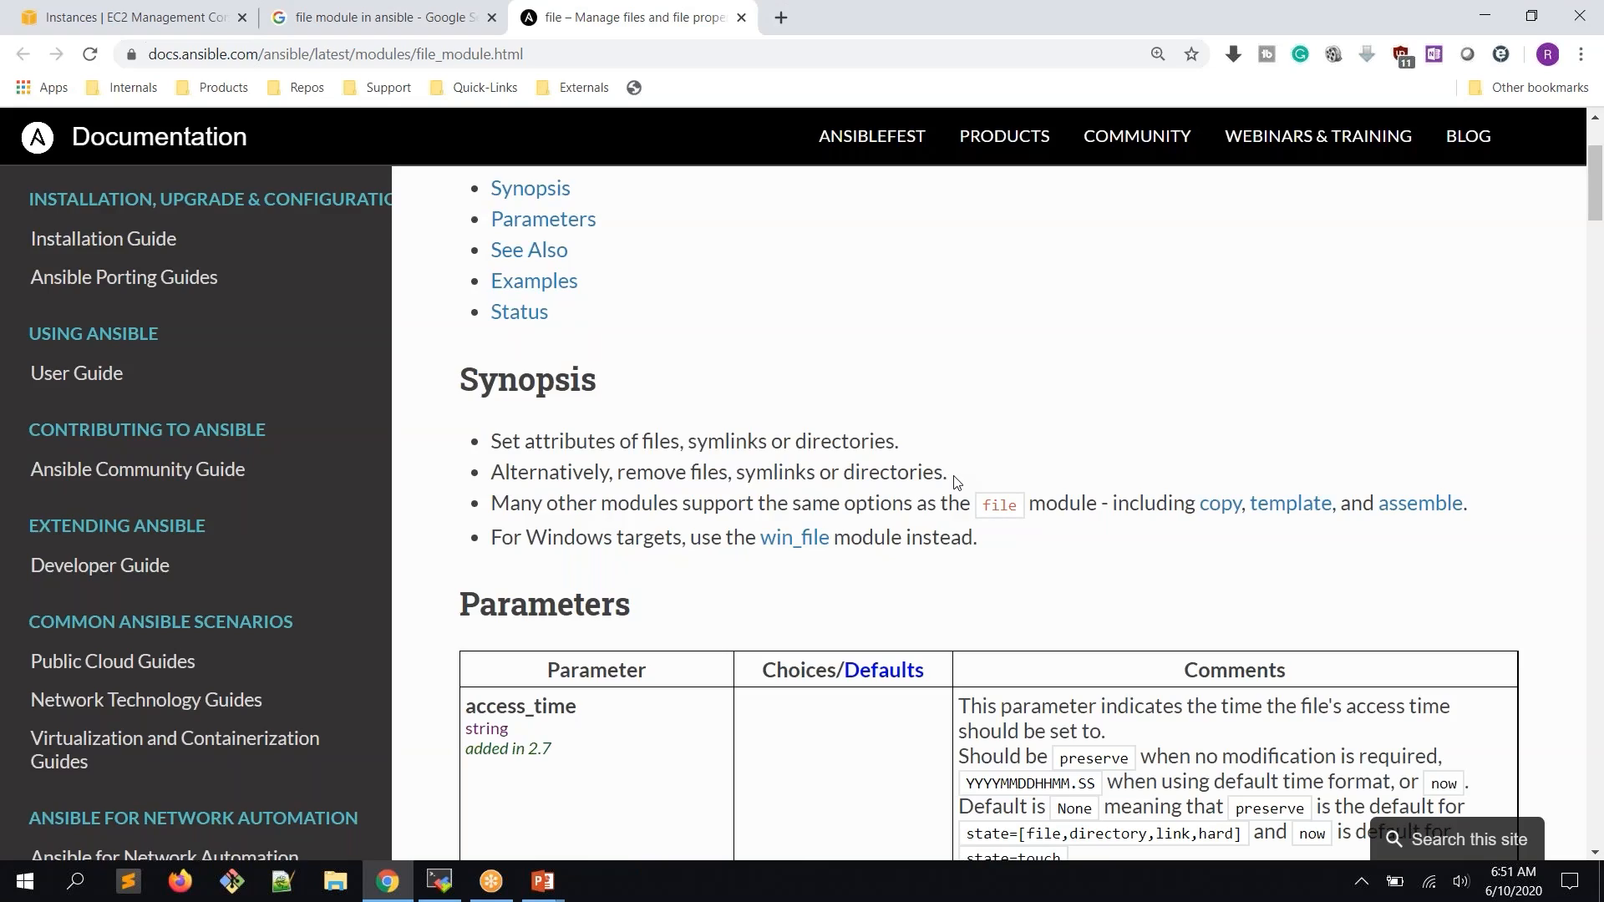Open the assemble module link

(1420, 504)
